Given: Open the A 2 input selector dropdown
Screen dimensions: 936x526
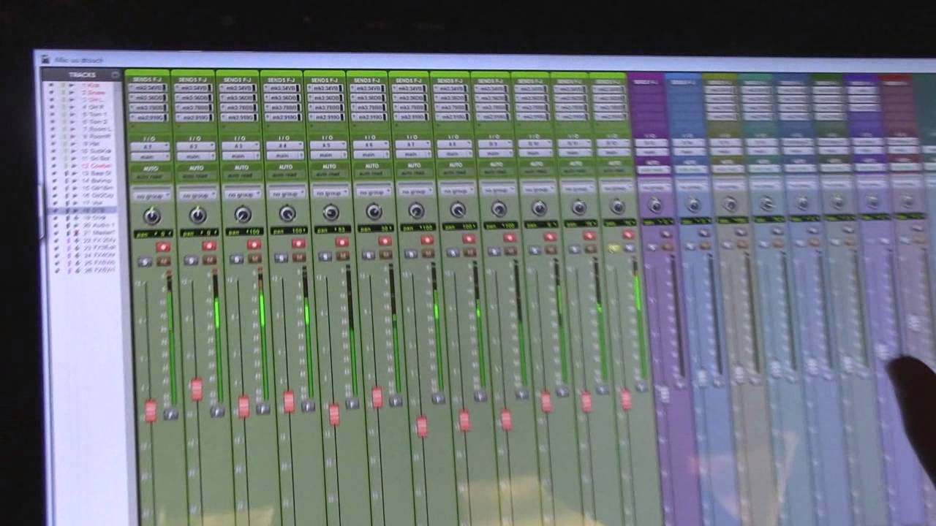Looking at the screenshot, I should (x=195, y=146).
